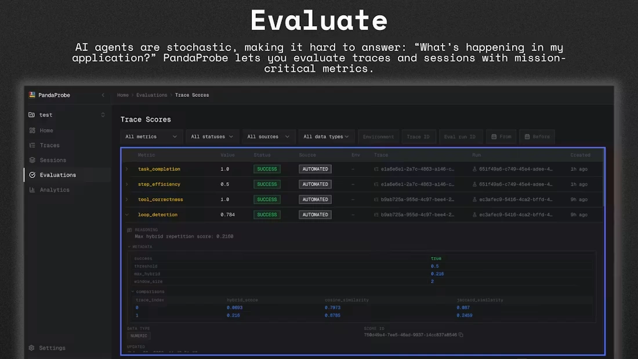
Task: Click the Sessions sidebar icon
Action: [x=32, y=160]
